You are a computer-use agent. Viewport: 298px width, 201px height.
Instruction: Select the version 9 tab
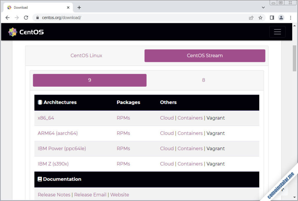point(90,80)
